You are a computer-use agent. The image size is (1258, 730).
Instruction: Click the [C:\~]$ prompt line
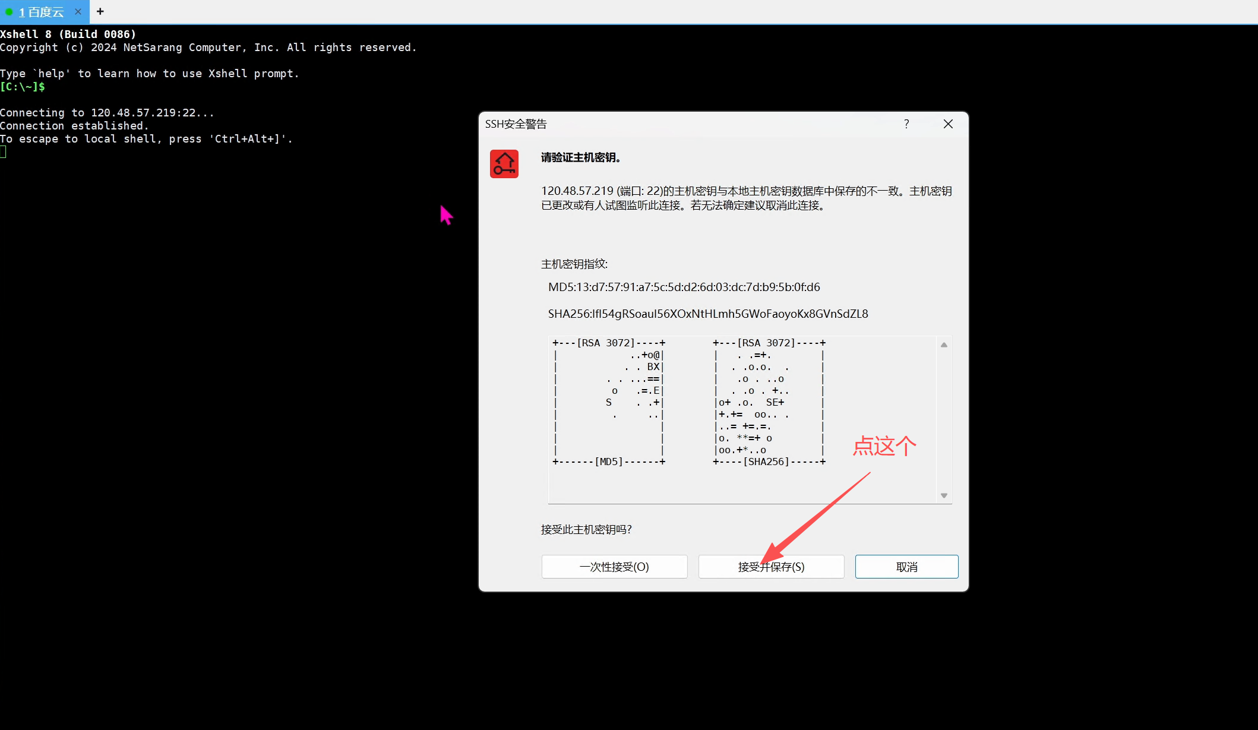[23, 87]
